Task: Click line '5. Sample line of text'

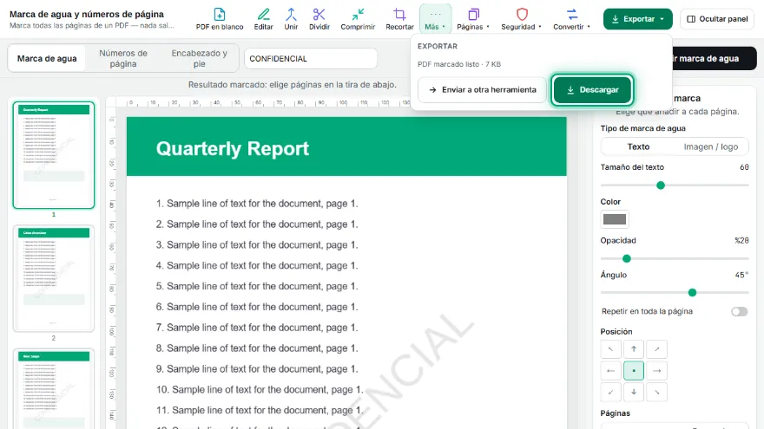Action: (x=257, y=286)
